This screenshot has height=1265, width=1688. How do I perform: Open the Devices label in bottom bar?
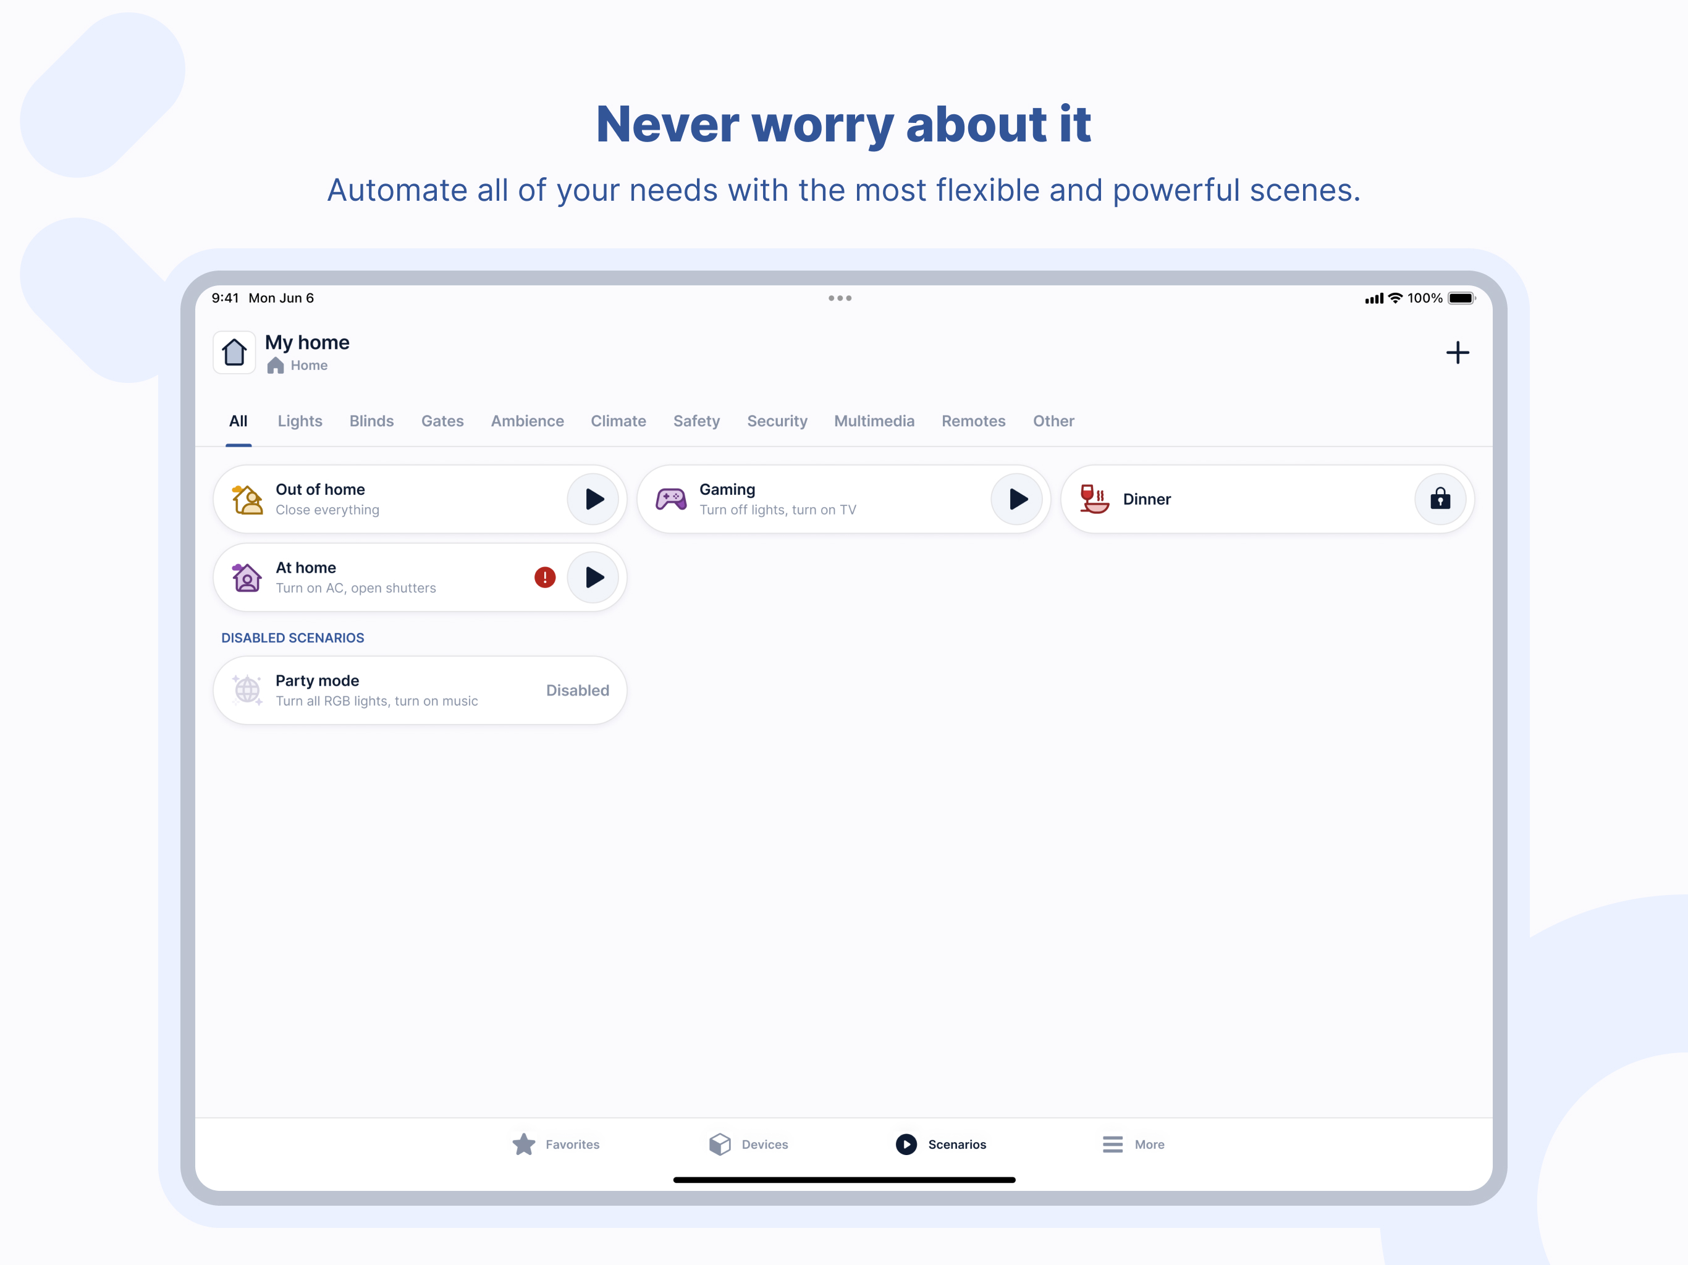[765, 1145]
